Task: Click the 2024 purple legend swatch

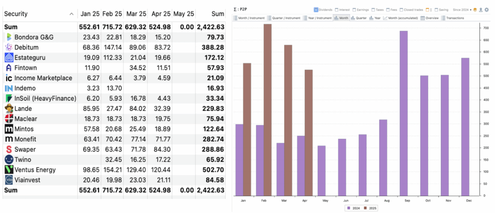Action: click(x=349, y=208)
